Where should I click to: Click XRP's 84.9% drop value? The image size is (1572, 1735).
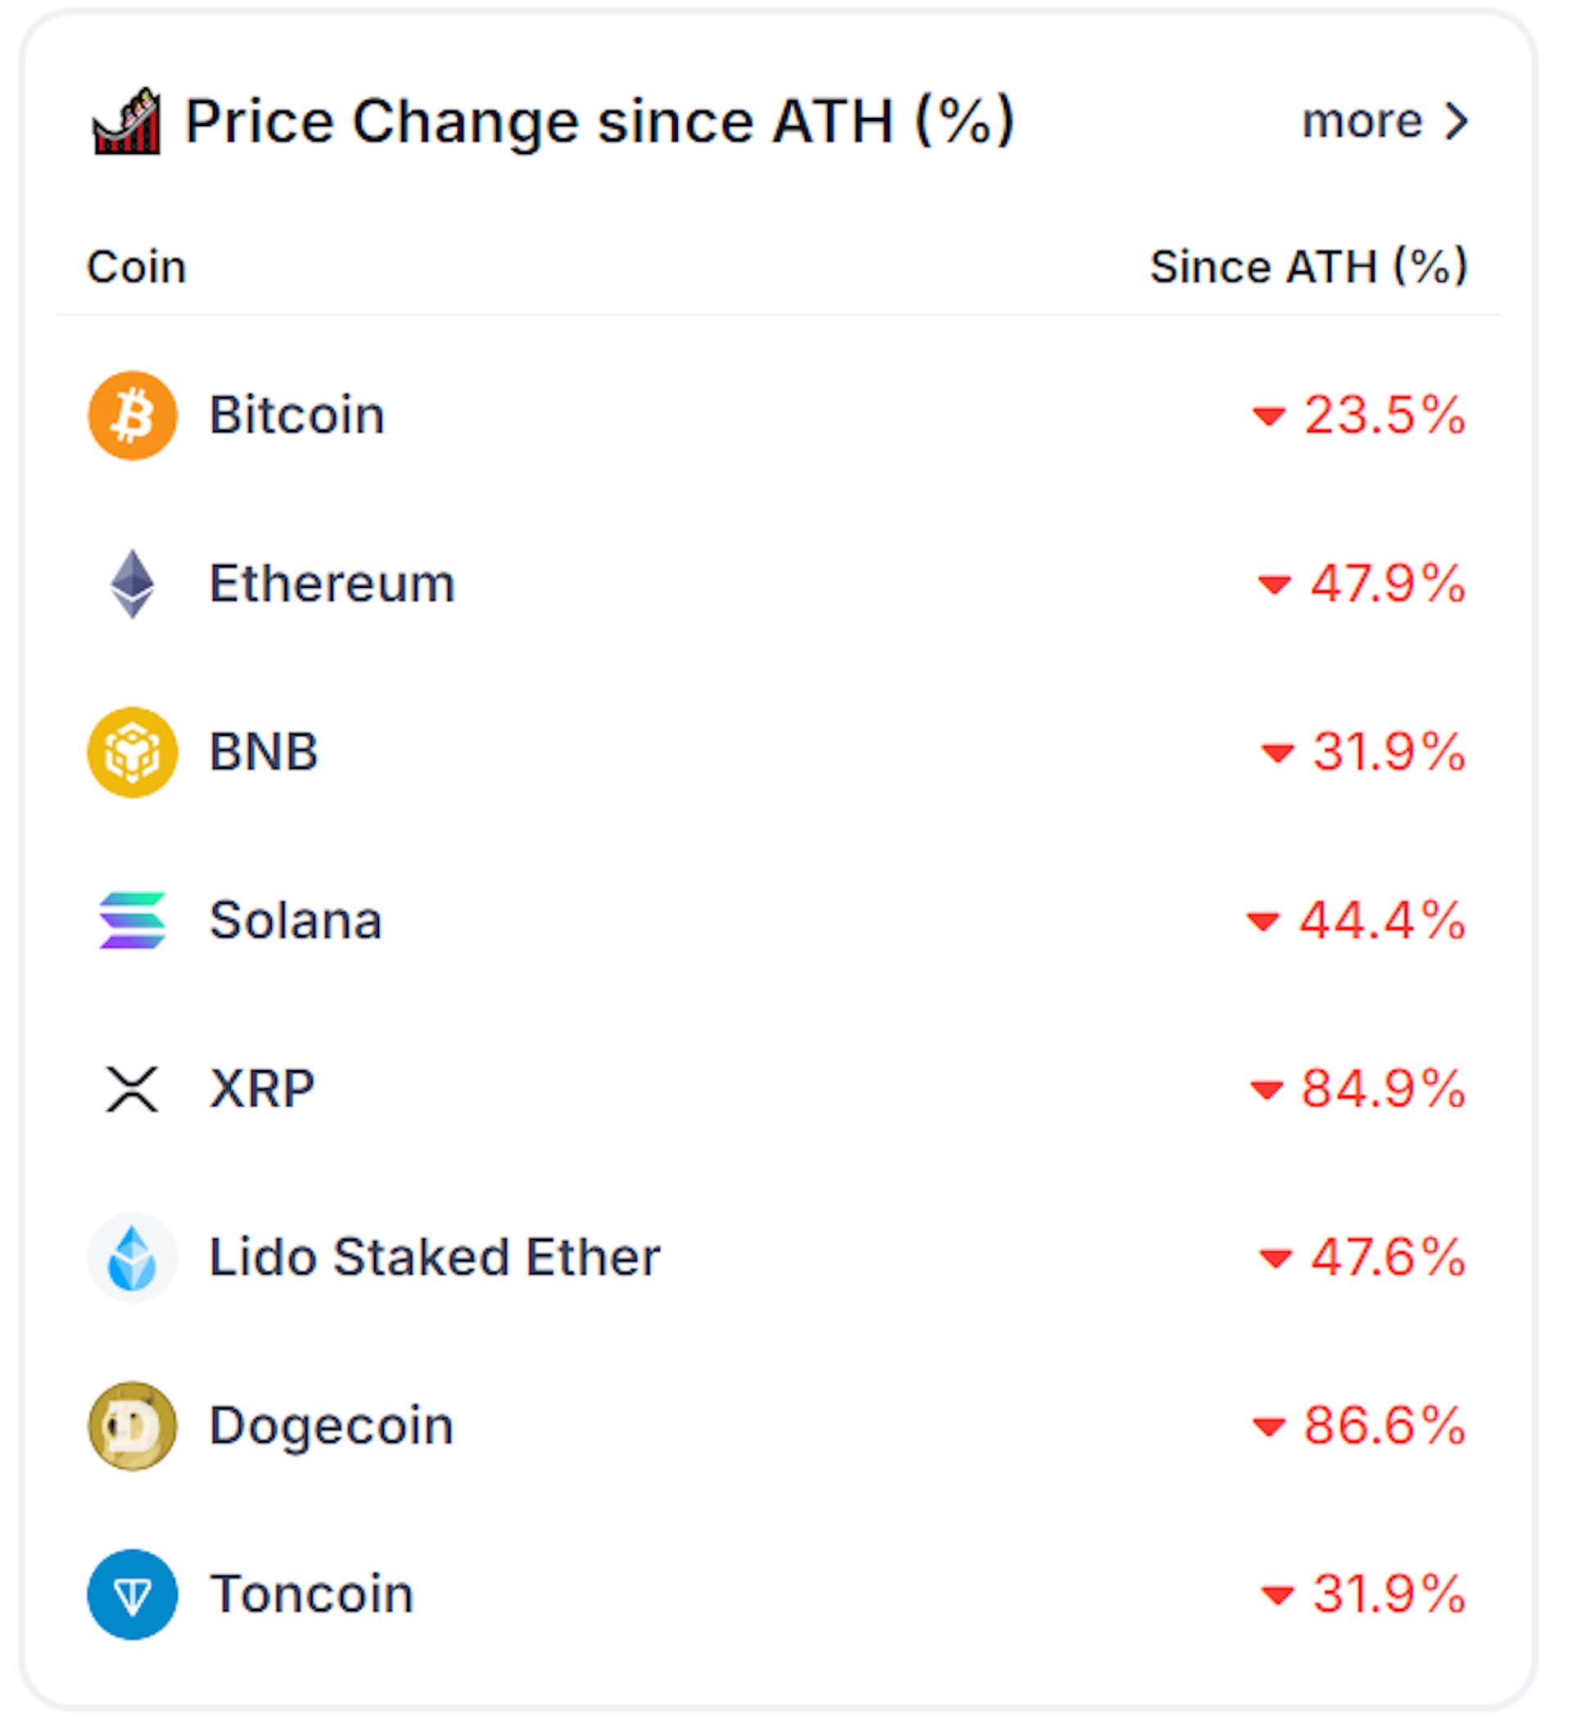click(x=1382, y=1089)
